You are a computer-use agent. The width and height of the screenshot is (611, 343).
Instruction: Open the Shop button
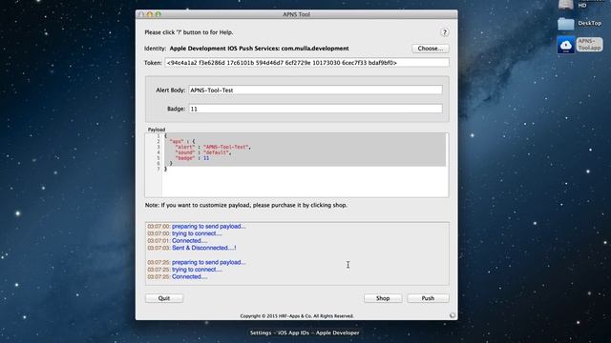click(x=383, y=298)
